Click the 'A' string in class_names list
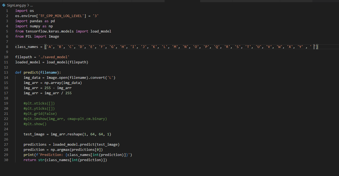The height and width of the screenshot is (176, 339). tap(50, 47)
